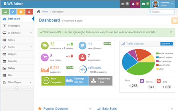Collapse the sidebar with the round arrow toggle
Image resolution: width=178 pixels, height=111 pixels.
tap(17, 88)
